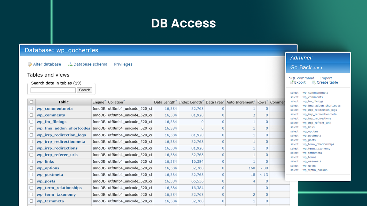Open SQL command from the Adminer panel
The image size is (367, 206).
coord(302,78)
